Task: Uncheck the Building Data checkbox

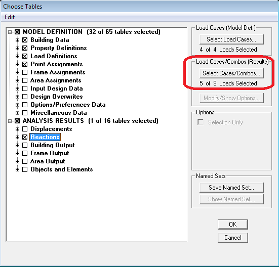Action: [25, 40]
